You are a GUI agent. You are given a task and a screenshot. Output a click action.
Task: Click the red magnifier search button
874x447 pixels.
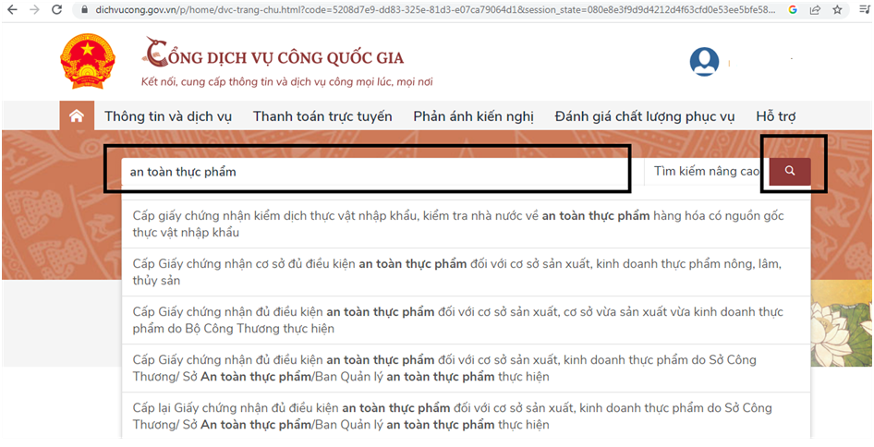tap(790, 171)
